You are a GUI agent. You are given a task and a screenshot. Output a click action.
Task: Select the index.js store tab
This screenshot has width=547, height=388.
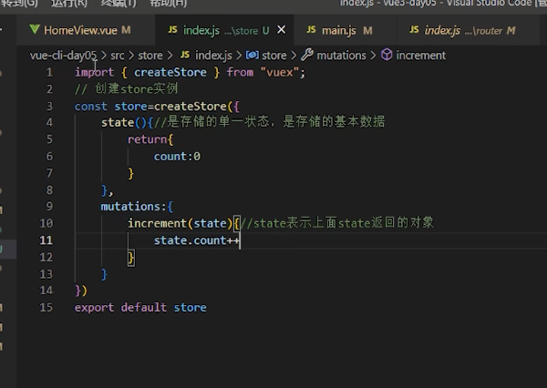pos(224,30)
